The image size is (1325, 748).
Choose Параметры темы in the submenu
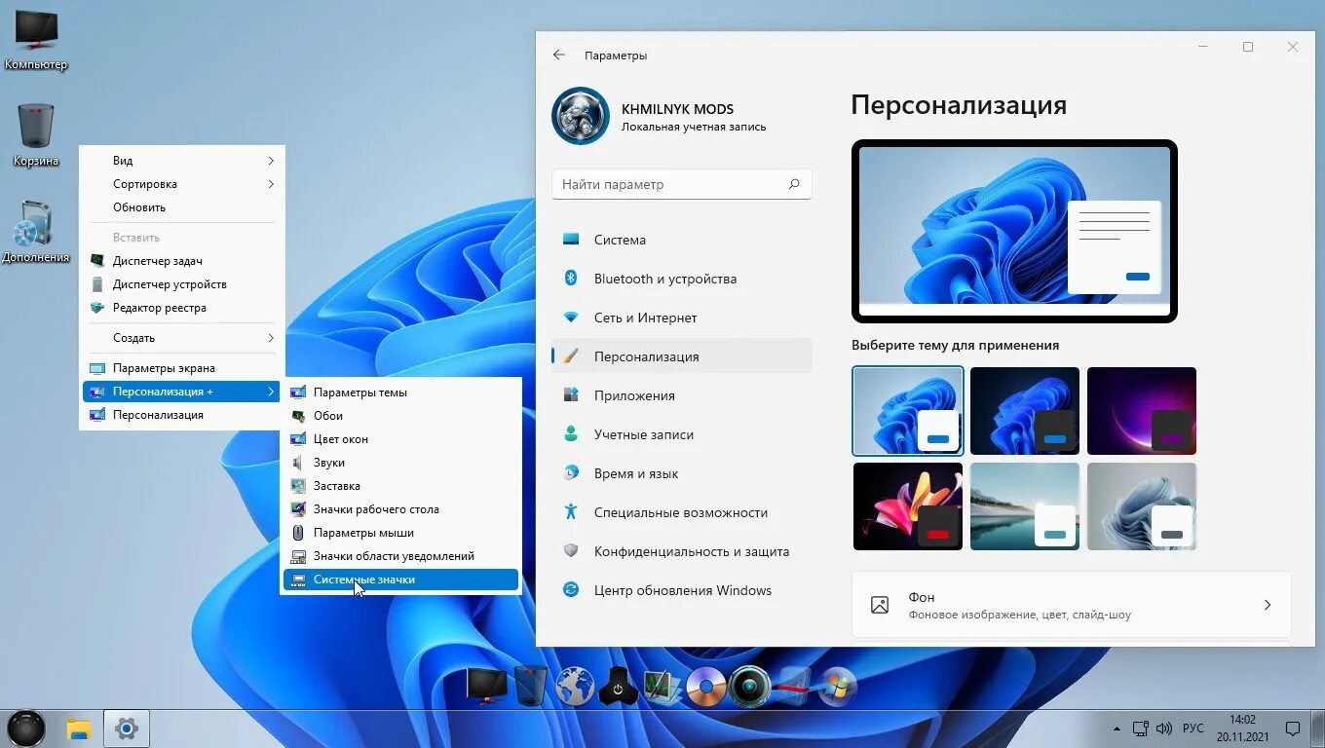(x=400, y=393)
